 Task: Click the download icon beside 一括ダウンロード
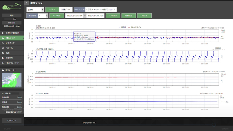click(3, 63)
